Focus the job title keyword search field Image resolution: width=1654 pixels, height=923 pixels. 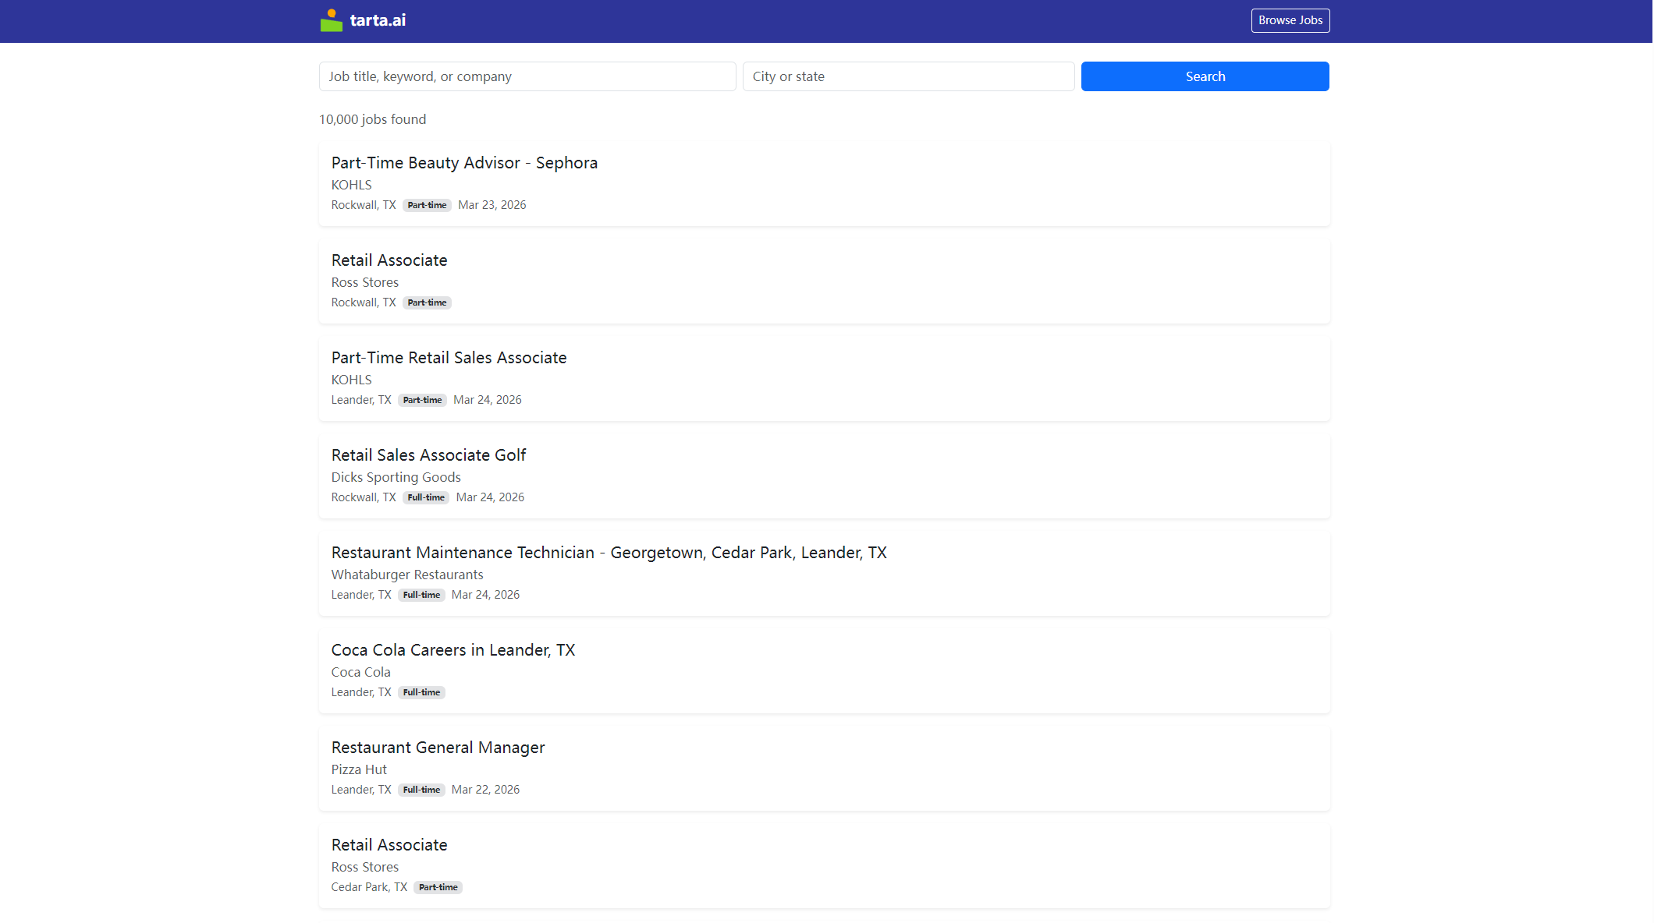(527, 76)
